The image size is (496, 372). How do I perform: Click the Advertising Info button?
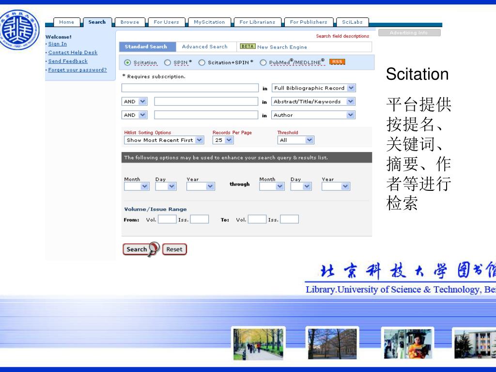tap(409, 32)
